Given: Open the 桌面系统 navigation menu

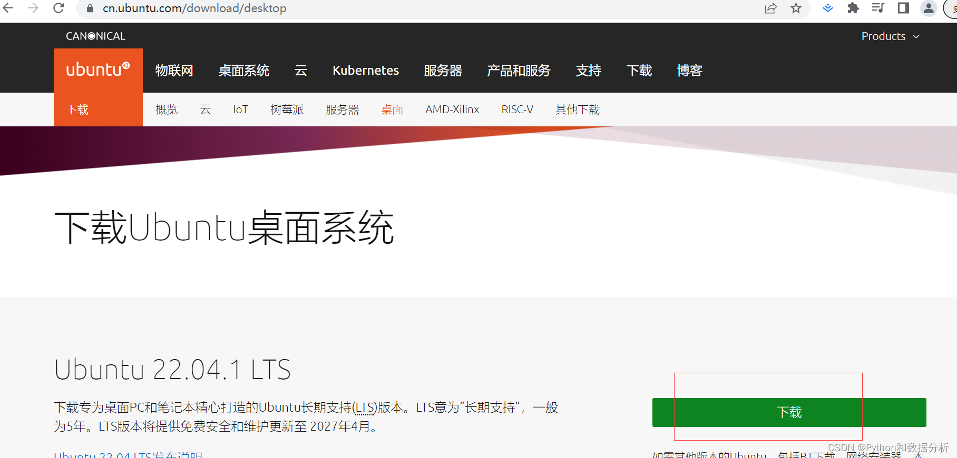Looking at the screenshot, I should 244,71.
